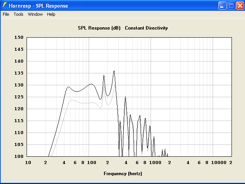245x184 pixels.
Task: Open the Window menu
Action: coord(35,14)
